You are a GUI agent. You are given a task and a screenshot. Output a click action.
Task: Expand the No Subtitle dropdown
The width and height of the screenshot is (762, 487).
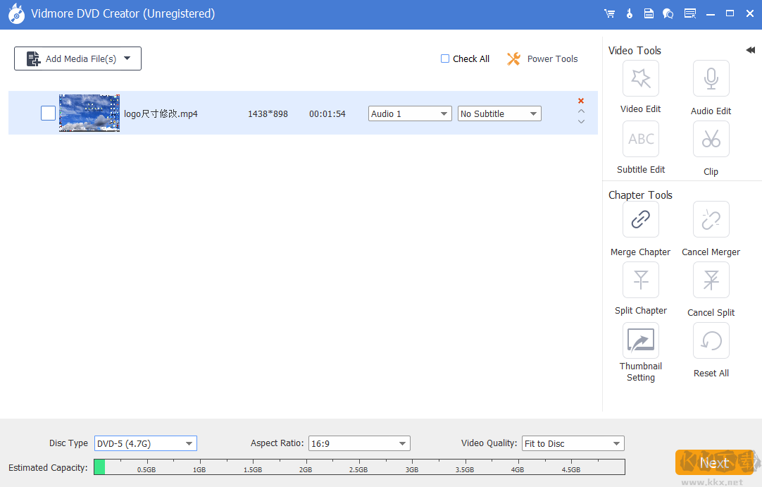[x=499, y=113]
